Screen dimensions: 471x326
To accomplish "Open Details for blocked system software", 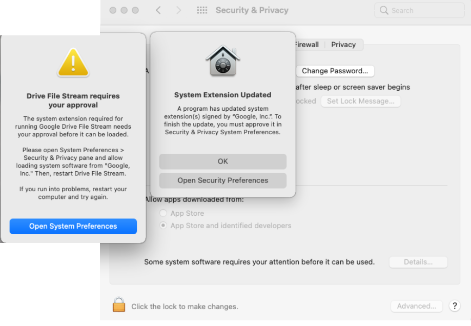I will (418, 262).
